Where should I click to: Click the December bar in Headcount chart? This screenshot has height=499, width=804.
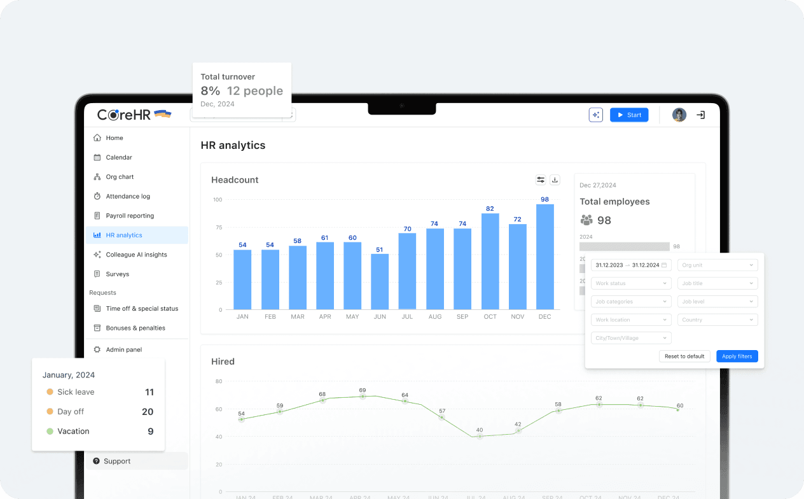coord(544,257)
